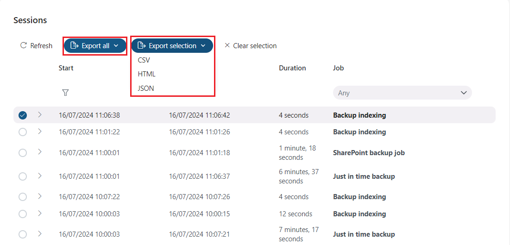Choose CSV from Export selection menu
Screen dimensions: 510x245
pyautogui.click(x=144, y=60)
